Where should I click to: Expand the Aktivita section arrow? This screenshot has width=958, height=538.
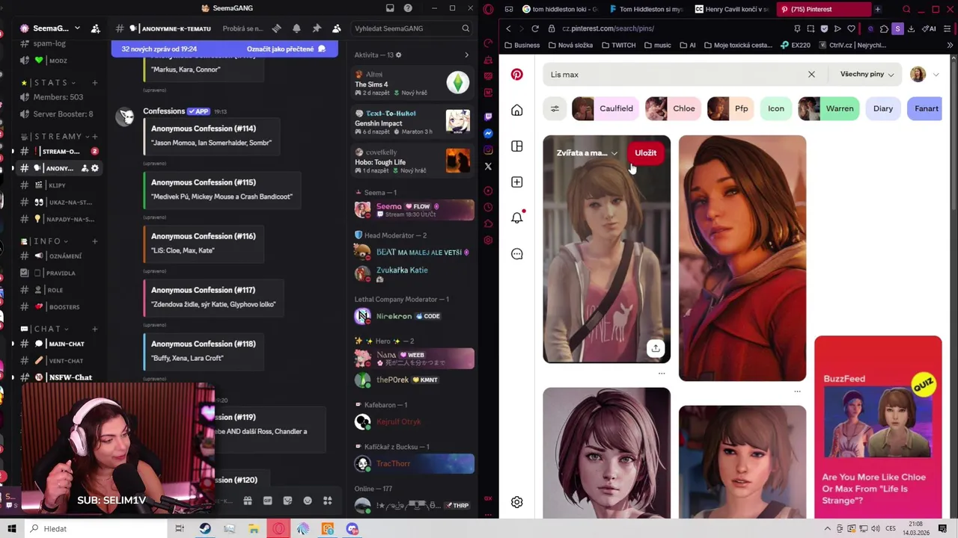[x=466, y=55]
